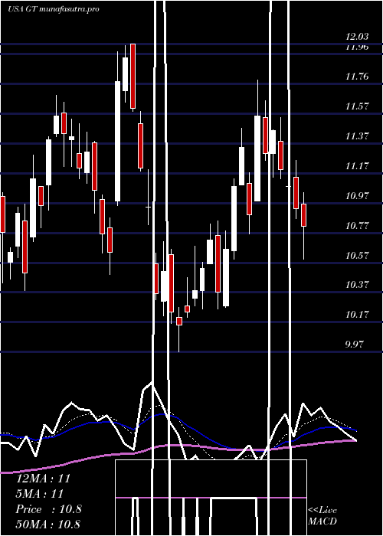This screenshot has width=383, height=536.
Task: Click the 50MA : 10.8 readout
Action: [x=48, y=524]
